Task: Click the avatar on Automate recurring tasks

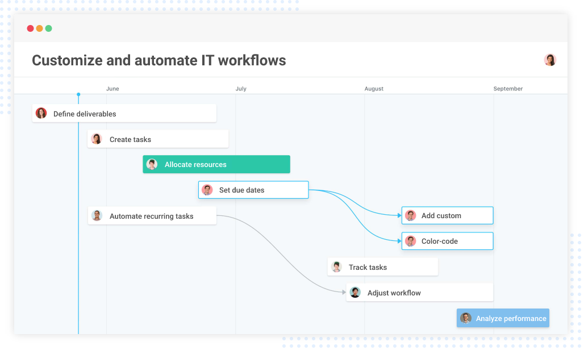Action: coord(96,215)
